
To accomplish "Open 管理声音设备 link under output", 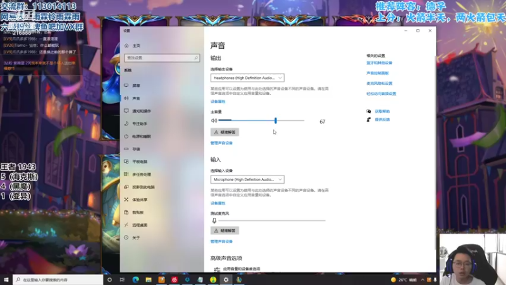I will tap(221, 143).
